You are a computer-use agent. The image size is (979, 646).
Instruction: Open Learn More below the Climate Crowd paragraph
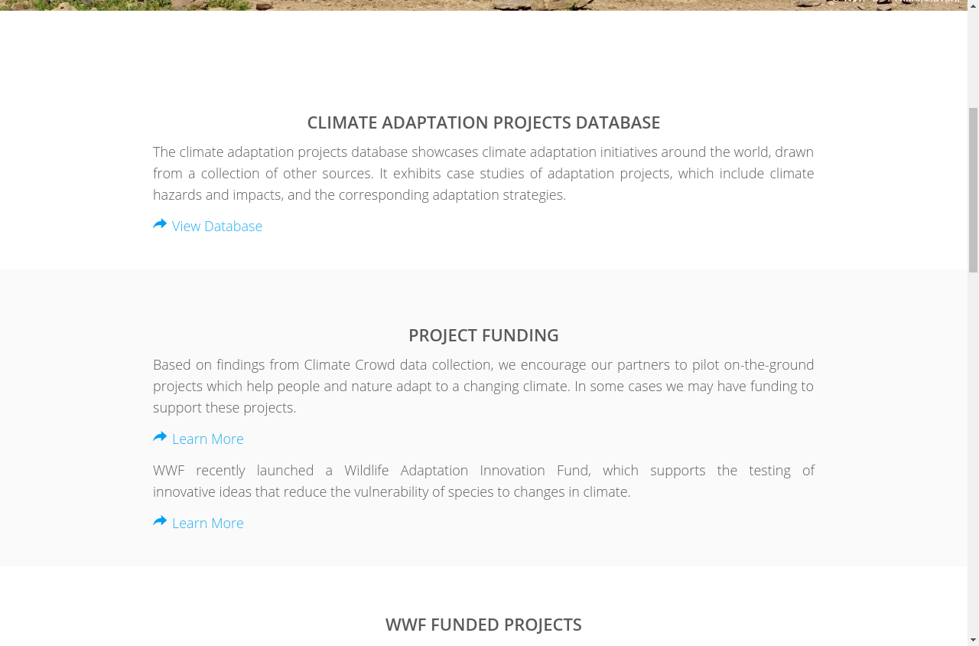(208, 439)
